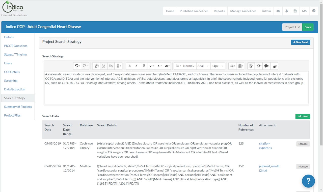Image resolution: width=323 pixels, height=192 pixels.
Task: Click the highlight color paint icon
Action: coord(167,66)
